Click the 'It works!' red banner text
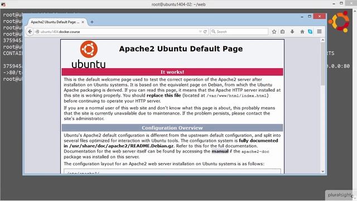Image resolution: width=357 pixels, height=201 pixels. [x=172, y=72]
